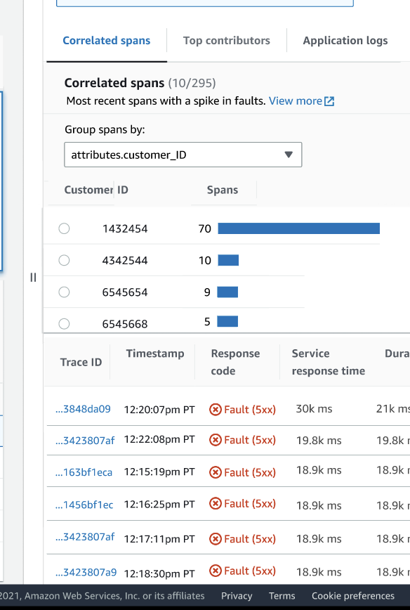Click the fault icon on trace ...3848da09 row
Viewport: 410px width, 610px height.
click(x=216, y=408)
